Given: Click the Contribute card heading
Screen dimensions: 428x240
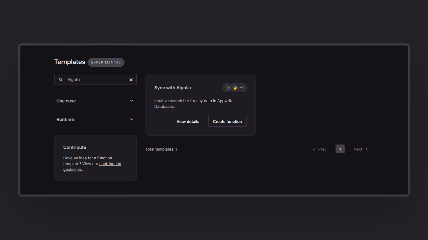Looking at the screenshot, I should click(75, 147).
